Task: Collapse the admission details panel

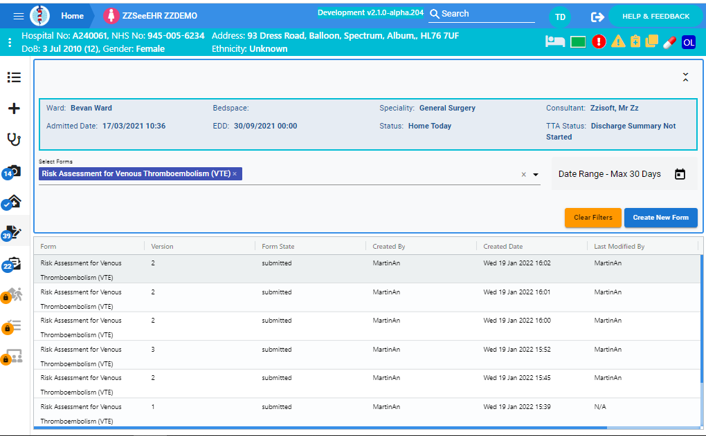Action: pyautogui.click(x=685, y=77)
